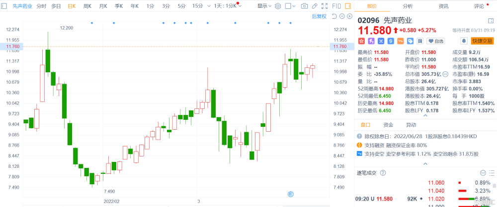This screenshot has height=207, width=497.
Task: Select the pencil drawing tool
Action: 315,6
